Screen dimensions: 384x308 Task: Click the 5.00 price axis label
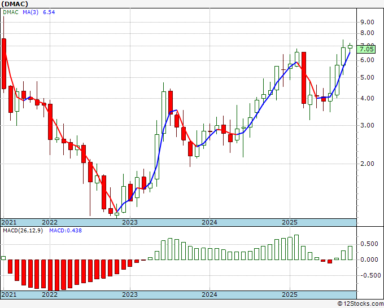tap(368, 78)
